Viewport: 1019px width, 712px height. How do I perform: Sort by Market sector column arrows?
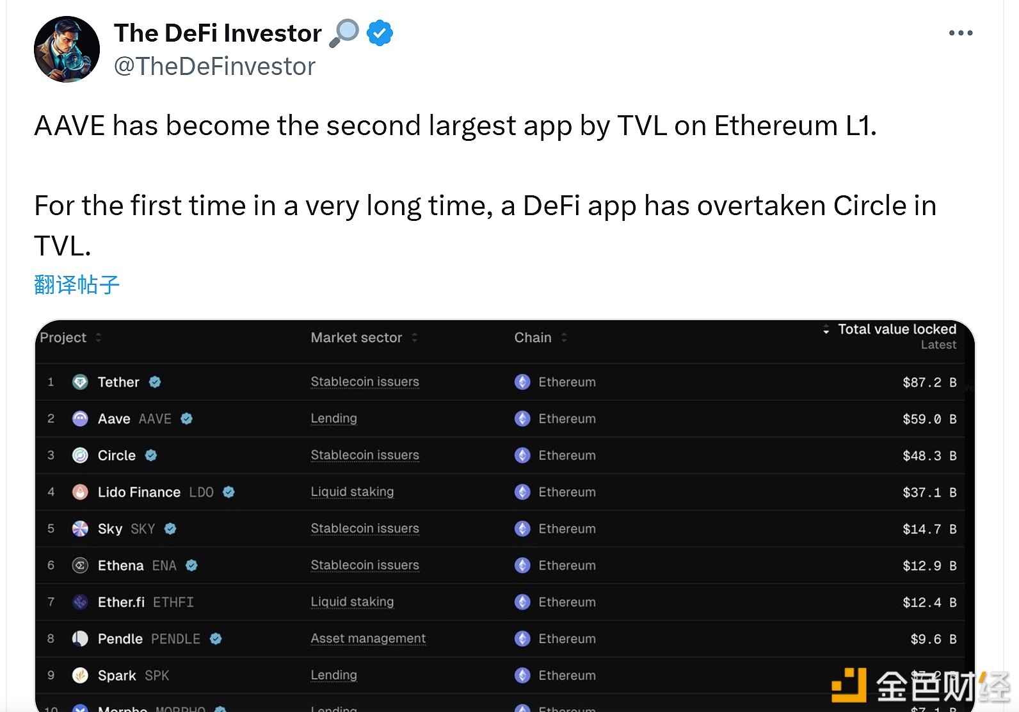[415, 337]
